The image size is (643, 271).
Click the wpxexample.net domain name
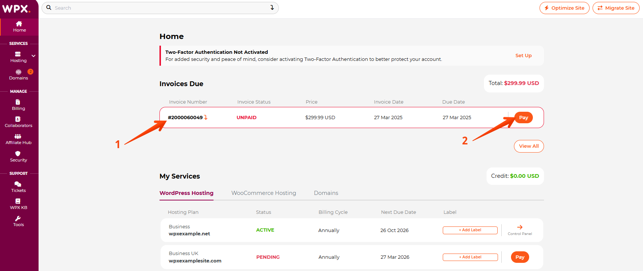point(189,234)
